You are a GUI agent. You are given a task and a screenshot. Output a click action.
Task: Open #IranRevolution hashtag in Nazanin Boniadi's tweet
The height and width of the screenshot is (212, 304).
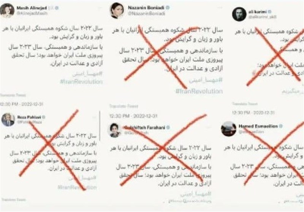tap(199, 91)
